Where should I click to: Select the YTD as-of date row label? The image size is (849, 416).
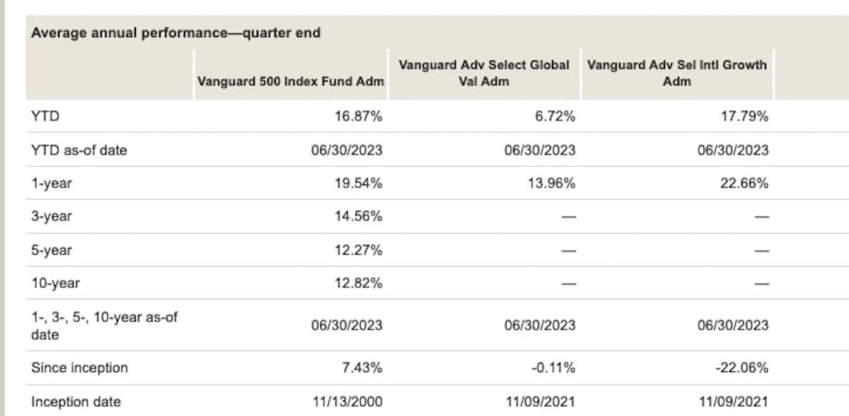click(x=79, y=150)
